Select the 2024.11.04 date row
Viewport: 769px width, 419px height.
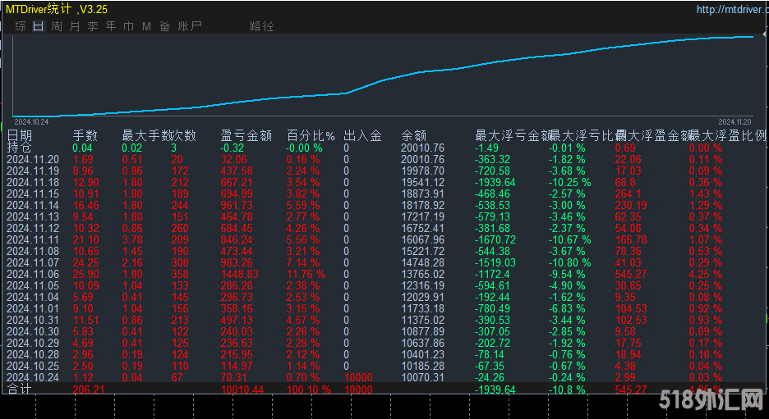coord(33,297)
